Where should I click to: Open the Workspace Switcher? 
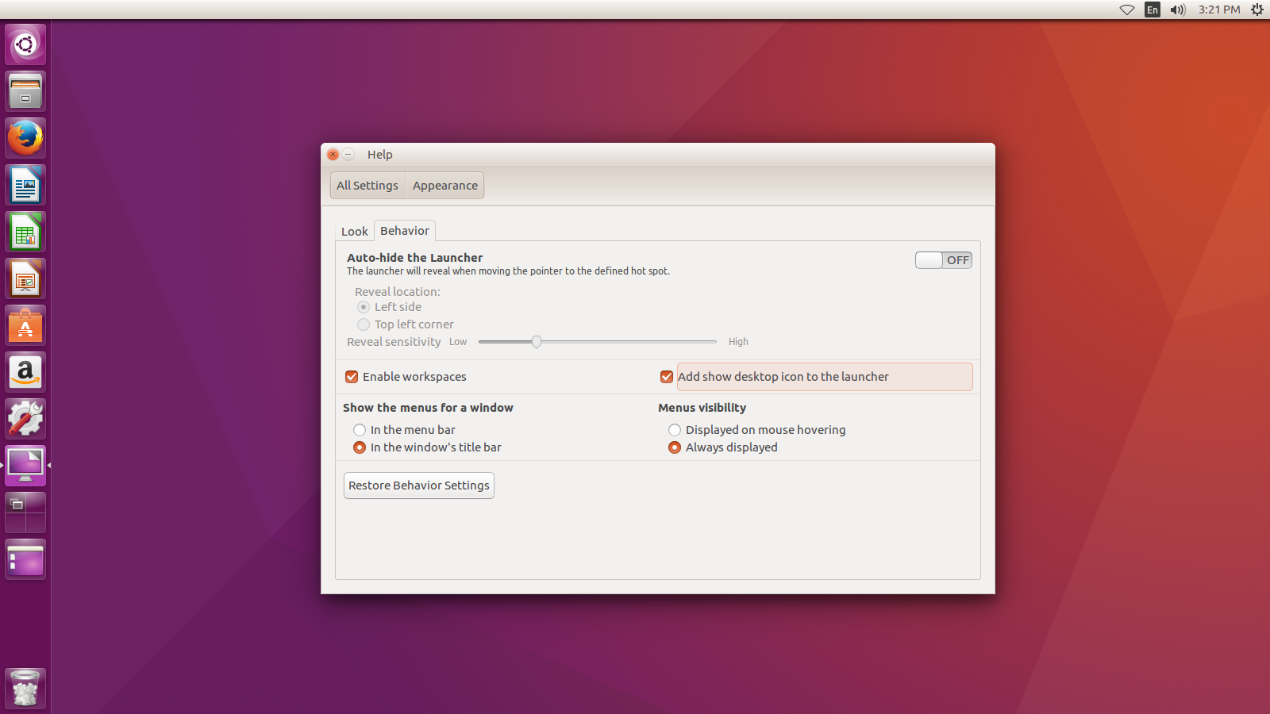tap(25, 512)
